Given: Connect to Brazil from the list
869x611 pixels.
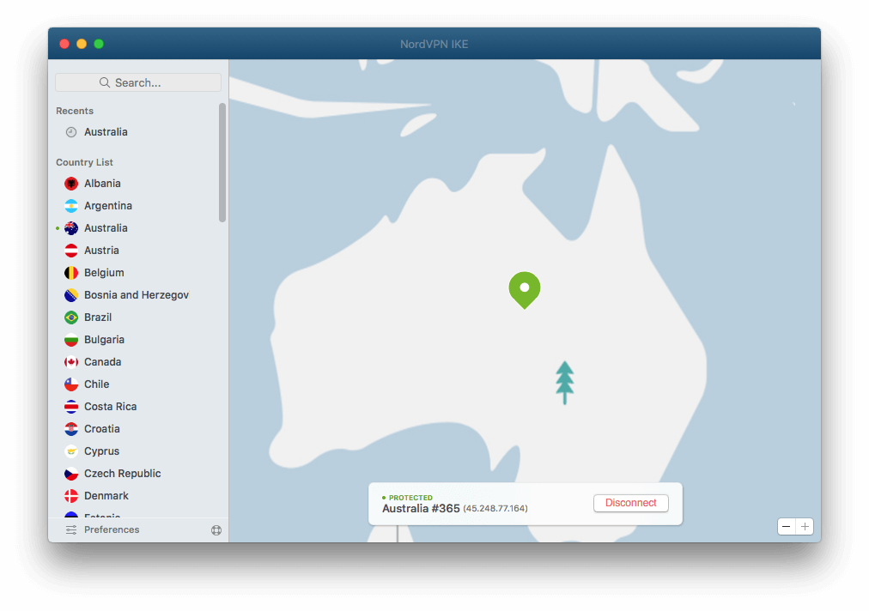Looking at the screenshot, I should click(98, 318).
